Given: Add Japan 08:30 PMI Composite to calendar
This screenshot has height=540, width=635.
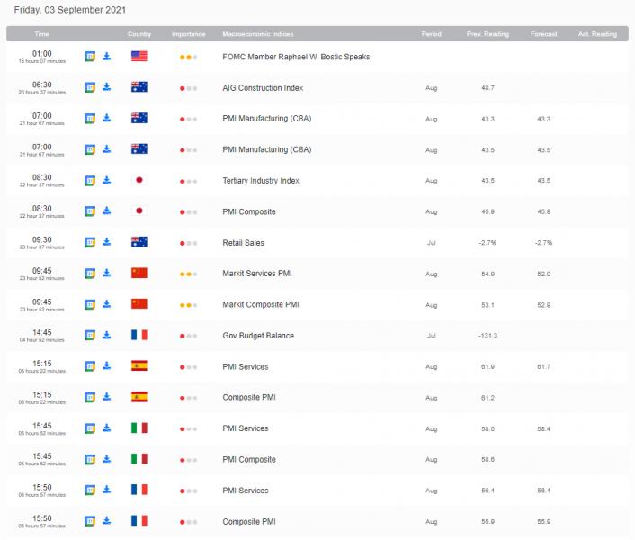Looking at the screenshot, I should click(x=90, y=211).
